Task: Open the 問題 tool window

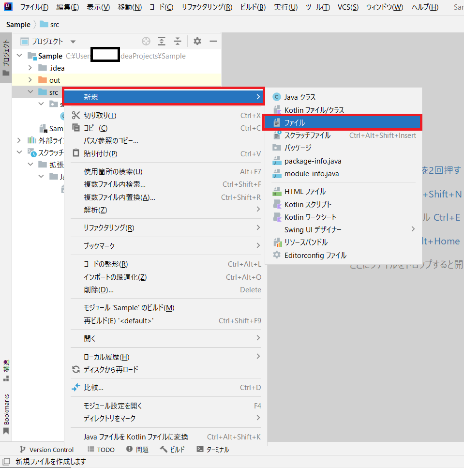Action: (137, 450)
